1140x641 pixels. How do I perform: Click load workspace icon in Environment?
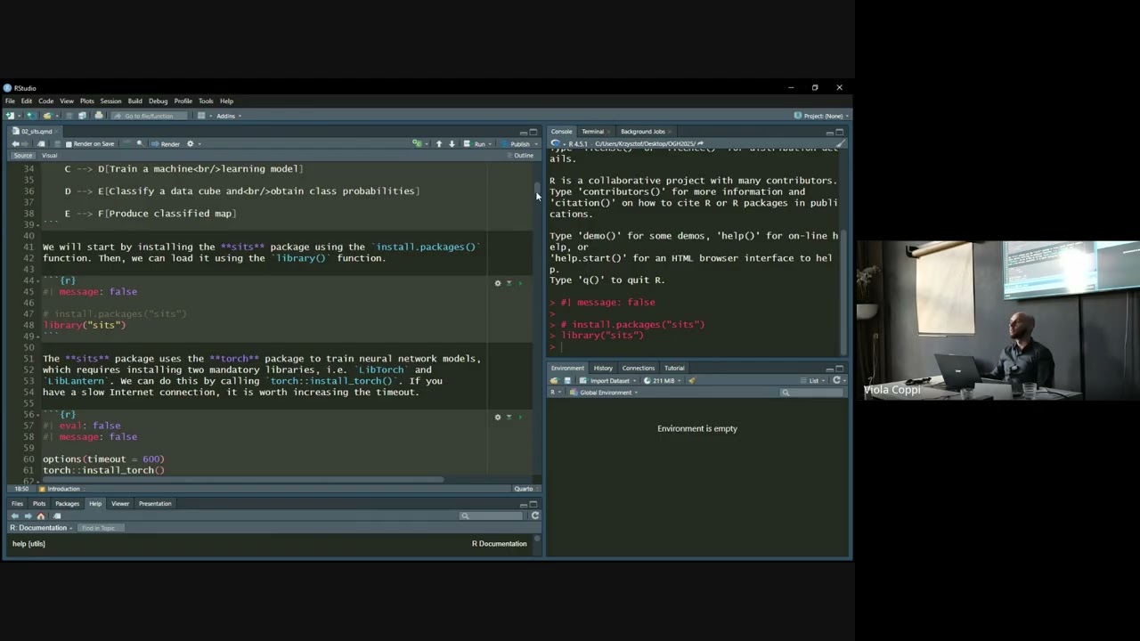point(554,380)
